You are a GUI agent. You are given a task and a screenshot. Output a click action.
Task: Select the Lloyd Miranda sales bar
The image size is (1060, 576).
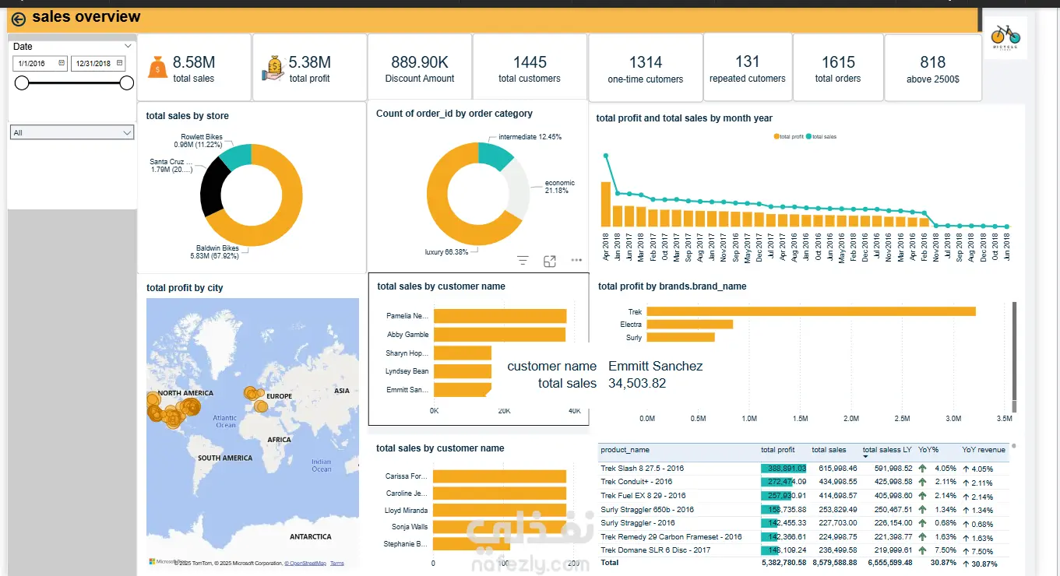tap(499, 511)
